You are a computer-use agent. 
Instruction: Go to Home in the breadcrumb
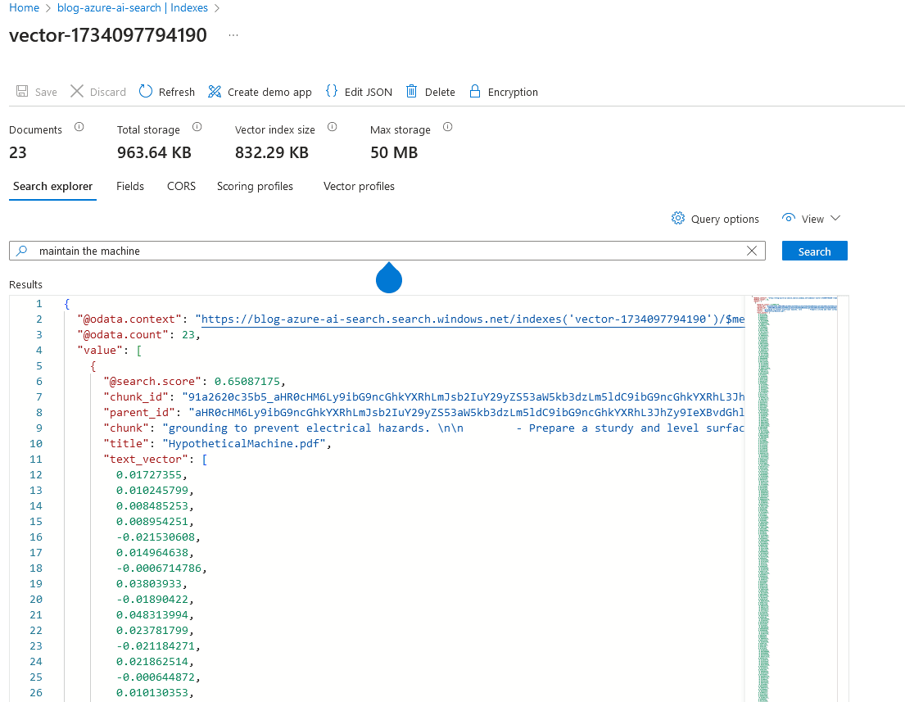pos(25,8)
